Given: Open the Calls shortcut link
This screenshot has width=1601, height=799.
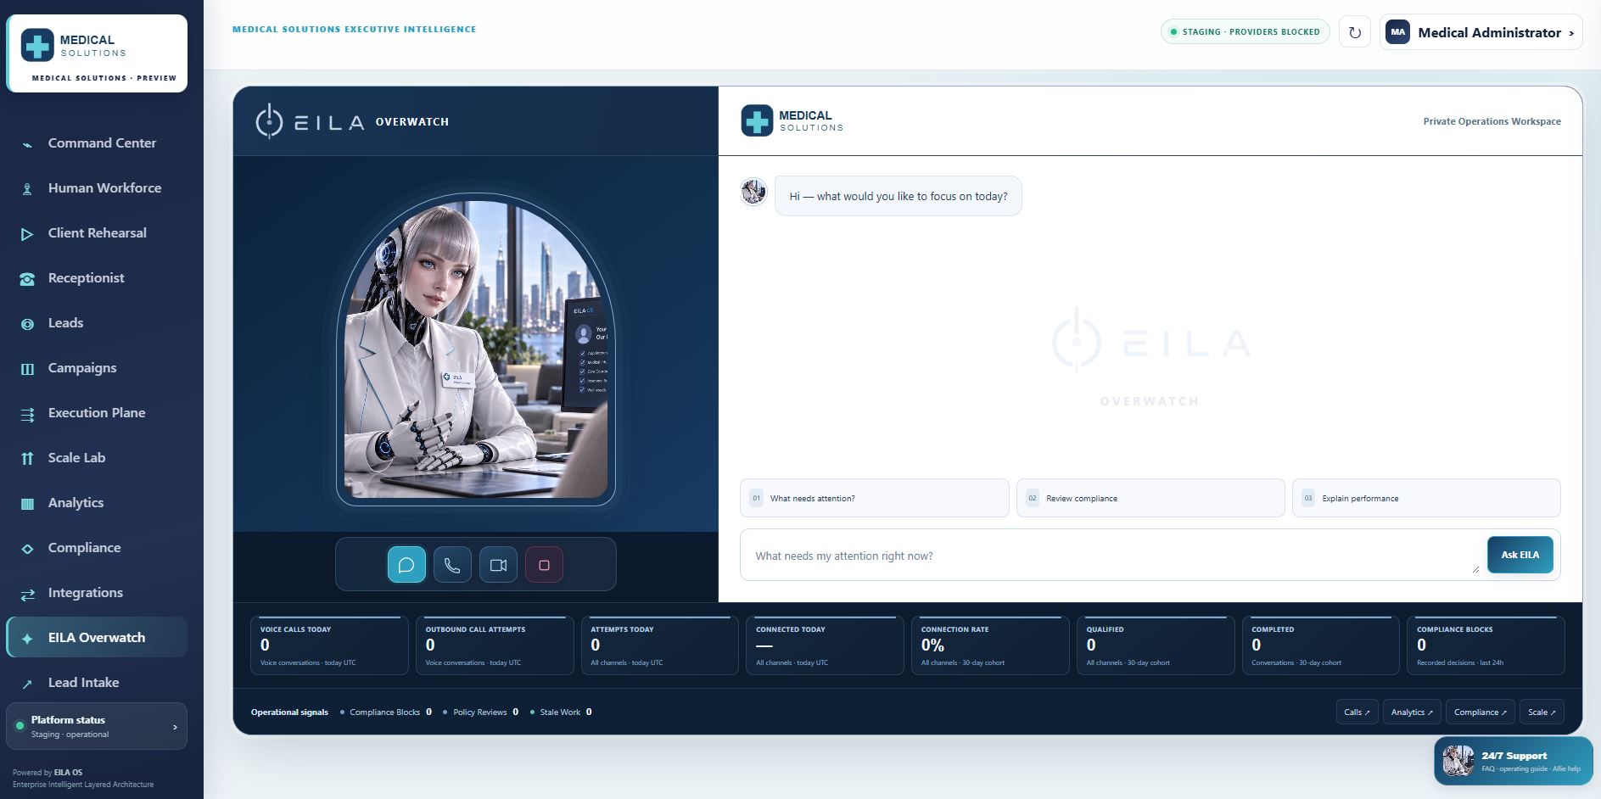Looking at the screenshot, I should pyautogui.click(x=1357, y=712).
